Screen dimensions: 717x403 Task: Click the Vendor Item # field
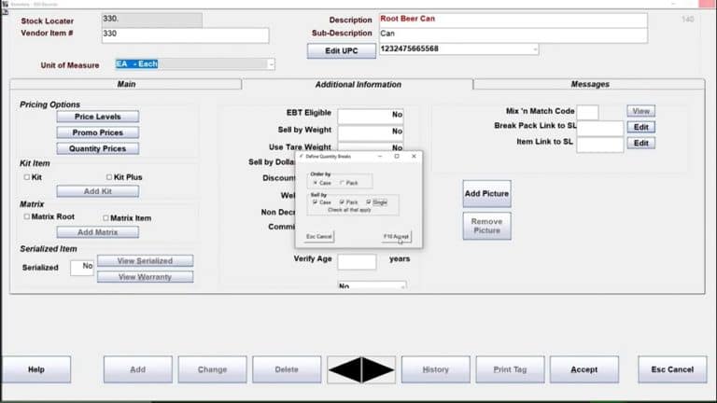point(185,35)
